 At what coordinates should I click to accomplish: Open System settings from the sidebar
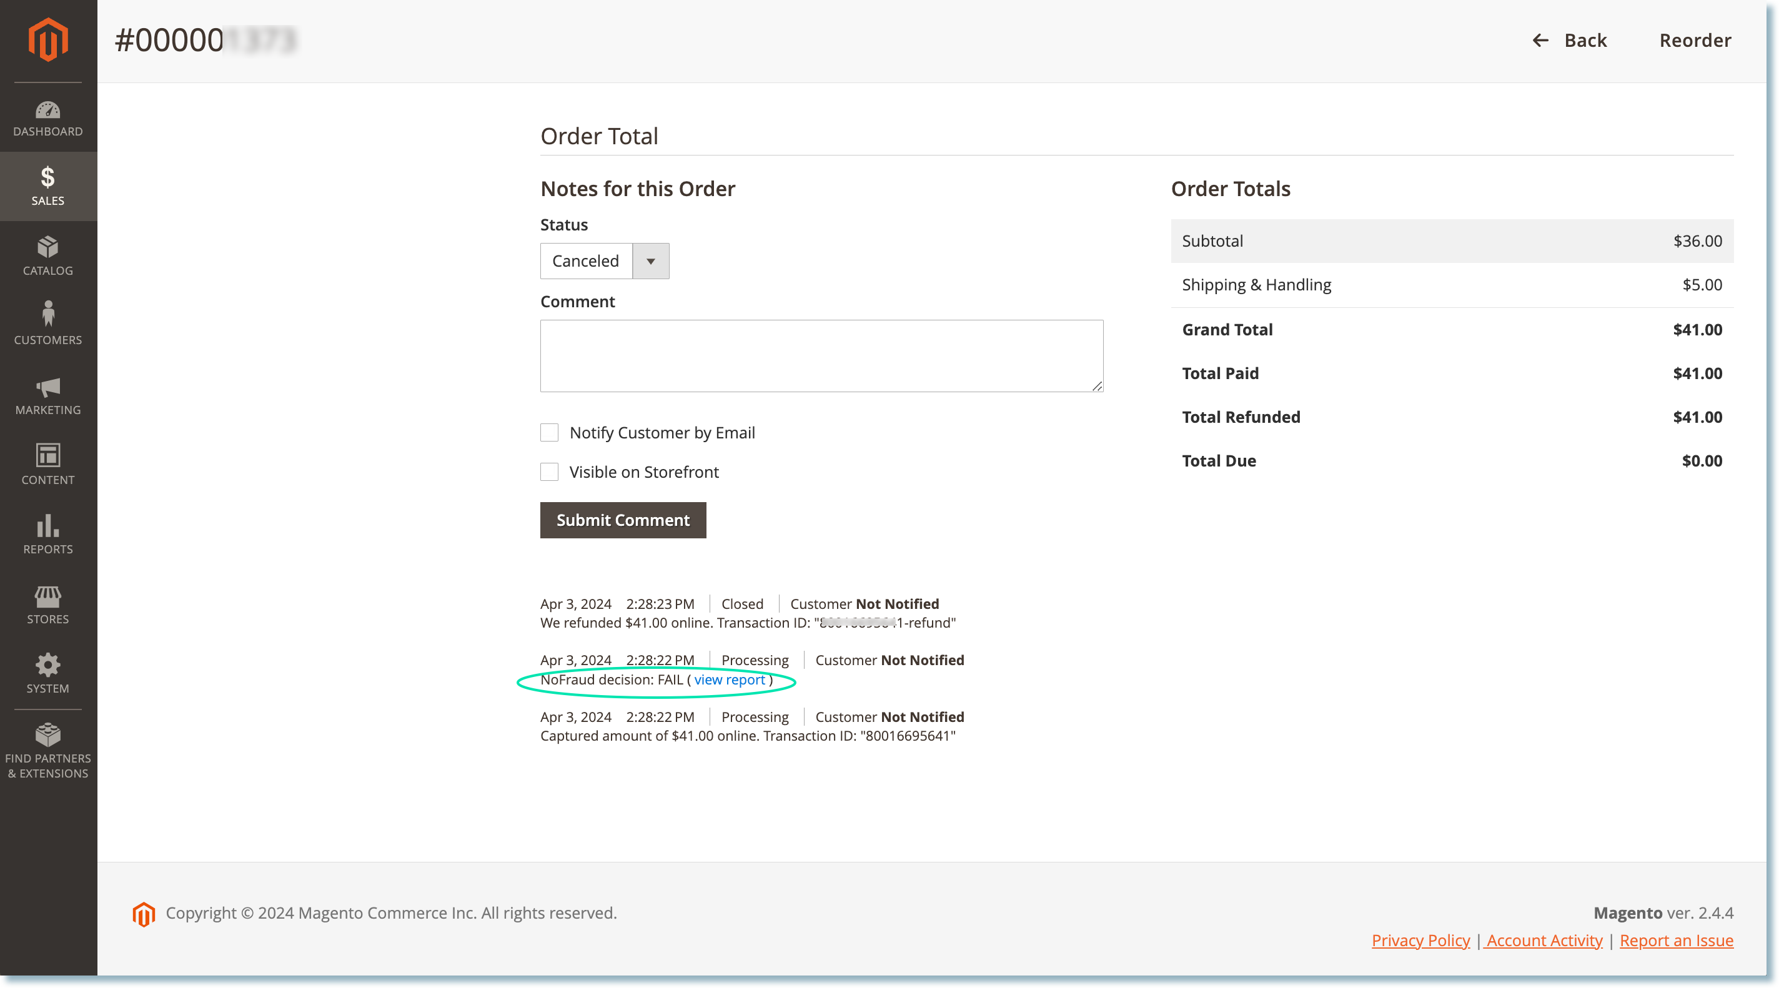(x=47, y=673)
